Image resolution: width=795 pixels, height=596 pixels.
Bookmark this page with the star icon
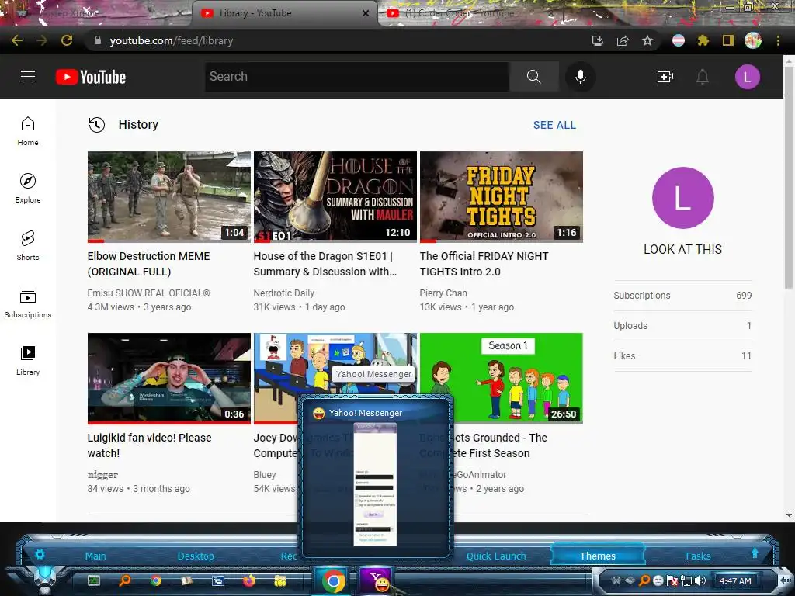point(647,40)
